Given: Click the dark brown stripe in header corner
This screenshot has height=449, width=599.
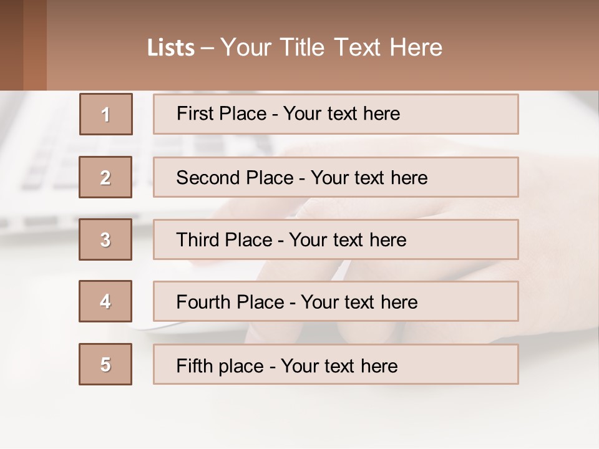Looking at the screenshot, I should [11, 45].
